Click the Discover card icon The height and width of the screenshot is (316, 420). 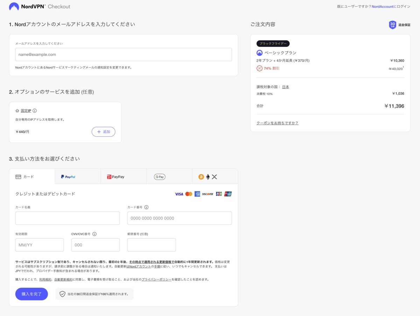pos(207,194)
